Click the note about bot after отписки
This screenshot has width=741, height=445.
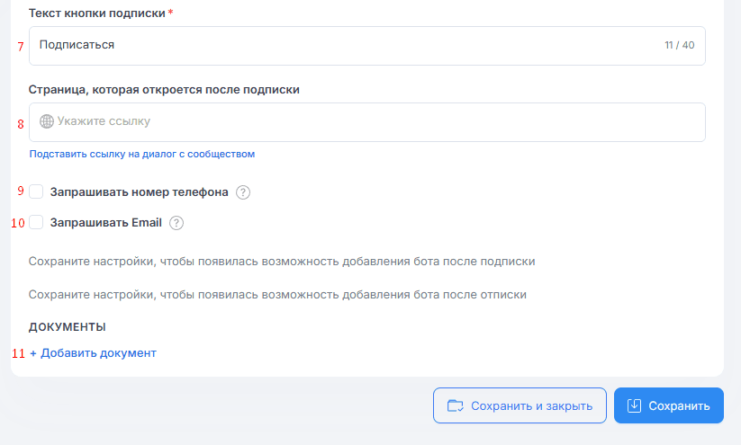277,295
